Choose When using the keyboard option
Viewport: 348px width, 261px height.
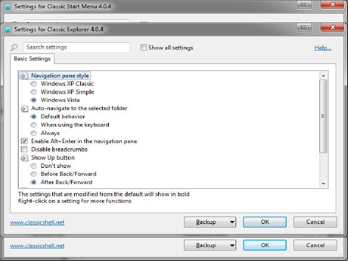pyautogui.click(x=33, y=125)
